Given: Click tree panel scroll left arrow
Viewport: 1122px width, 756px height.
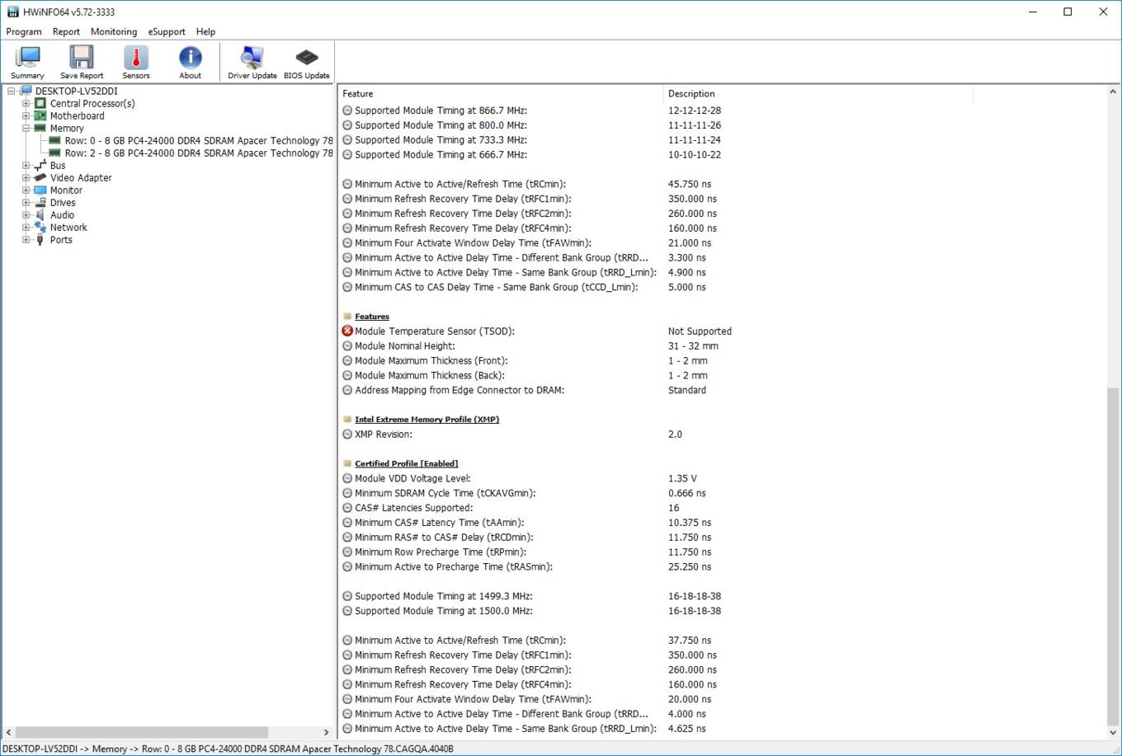Looking at the screenshot, I should 8,732.
